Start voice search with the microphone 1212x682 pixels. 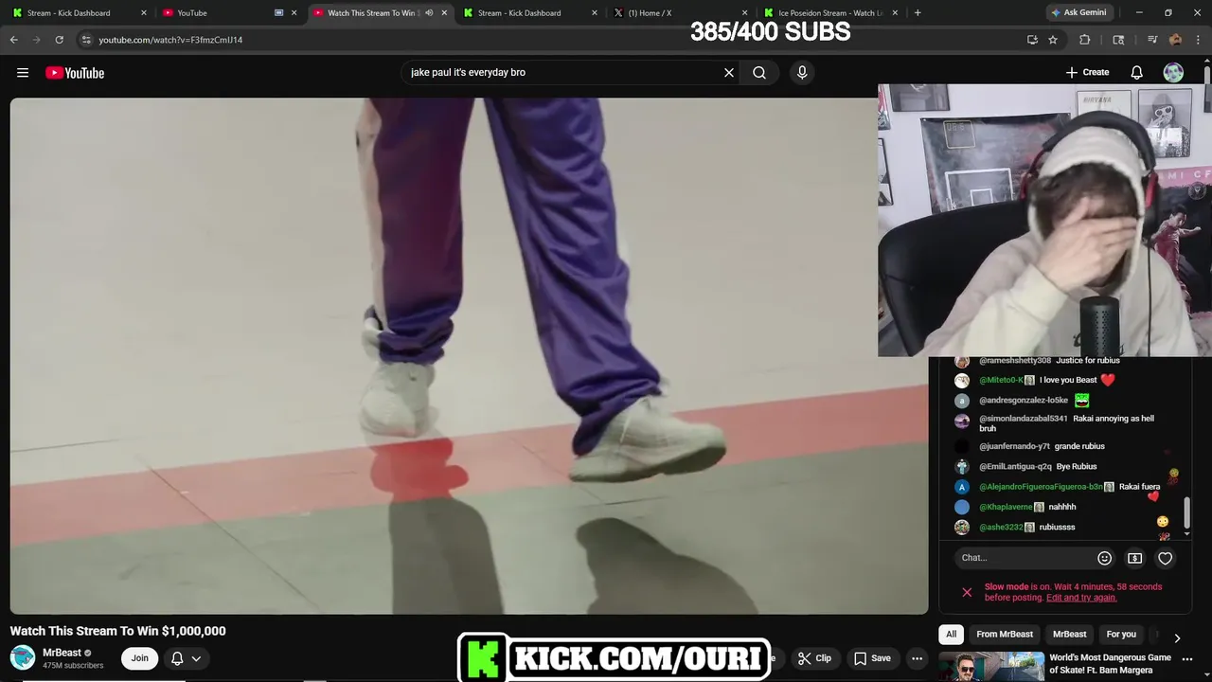click(802, 73)
